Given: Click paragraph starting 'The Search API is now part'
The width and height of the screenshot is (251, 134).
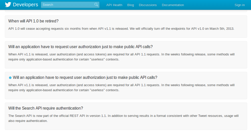Looking at the screenshot, I should [x=123, y=118].
